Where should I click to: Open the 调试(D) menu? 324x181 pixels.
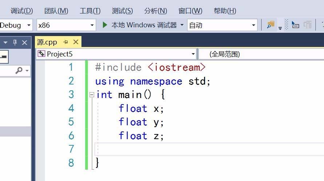(22, 11)
